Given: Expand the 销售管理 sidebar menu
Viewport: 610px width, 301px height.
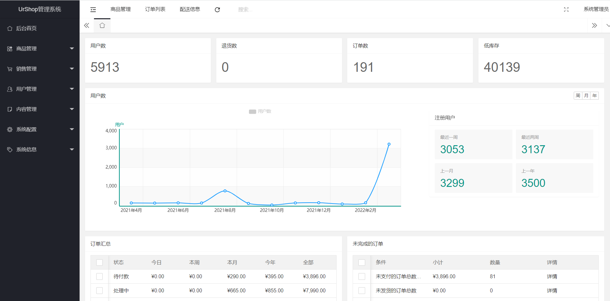Looking at the screenshot, I should [x=40, y=69].
